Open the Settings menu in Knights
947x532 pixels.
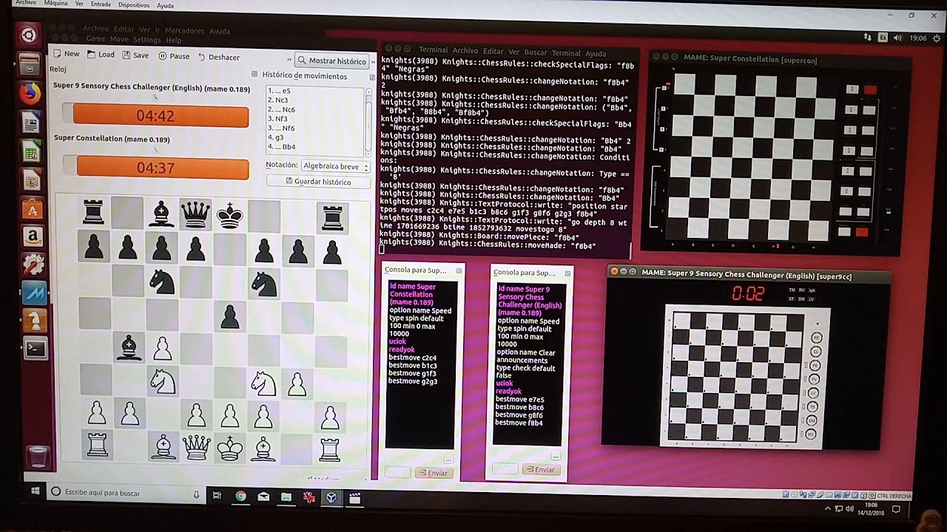coord(147,40)
